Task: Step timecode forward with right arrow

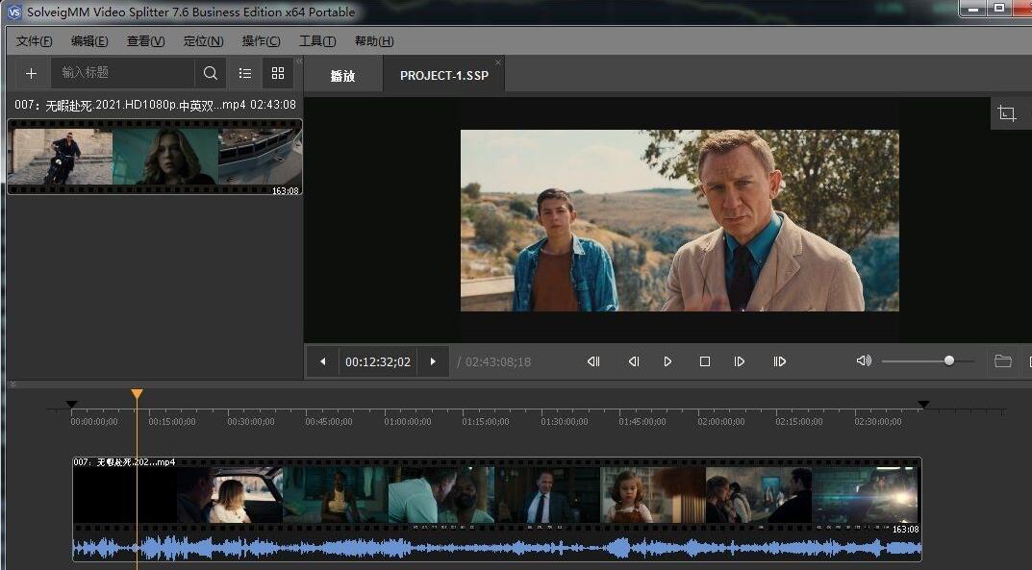Action: 433,361
